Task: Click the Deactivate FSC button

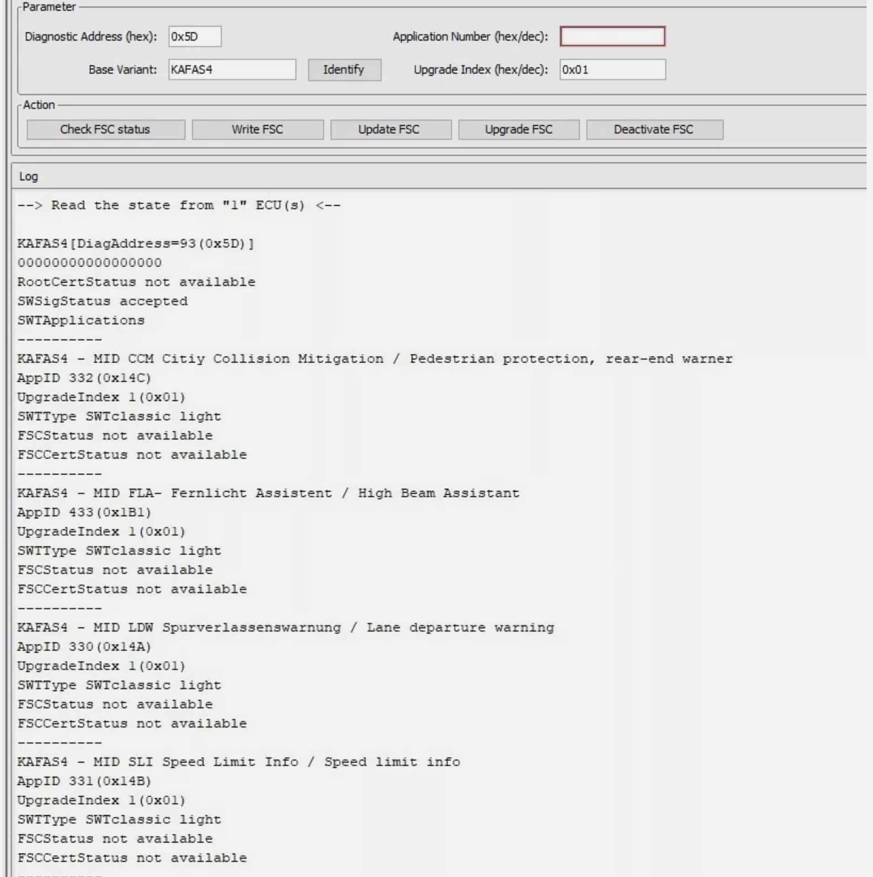Action: click(x=654, y=129)
